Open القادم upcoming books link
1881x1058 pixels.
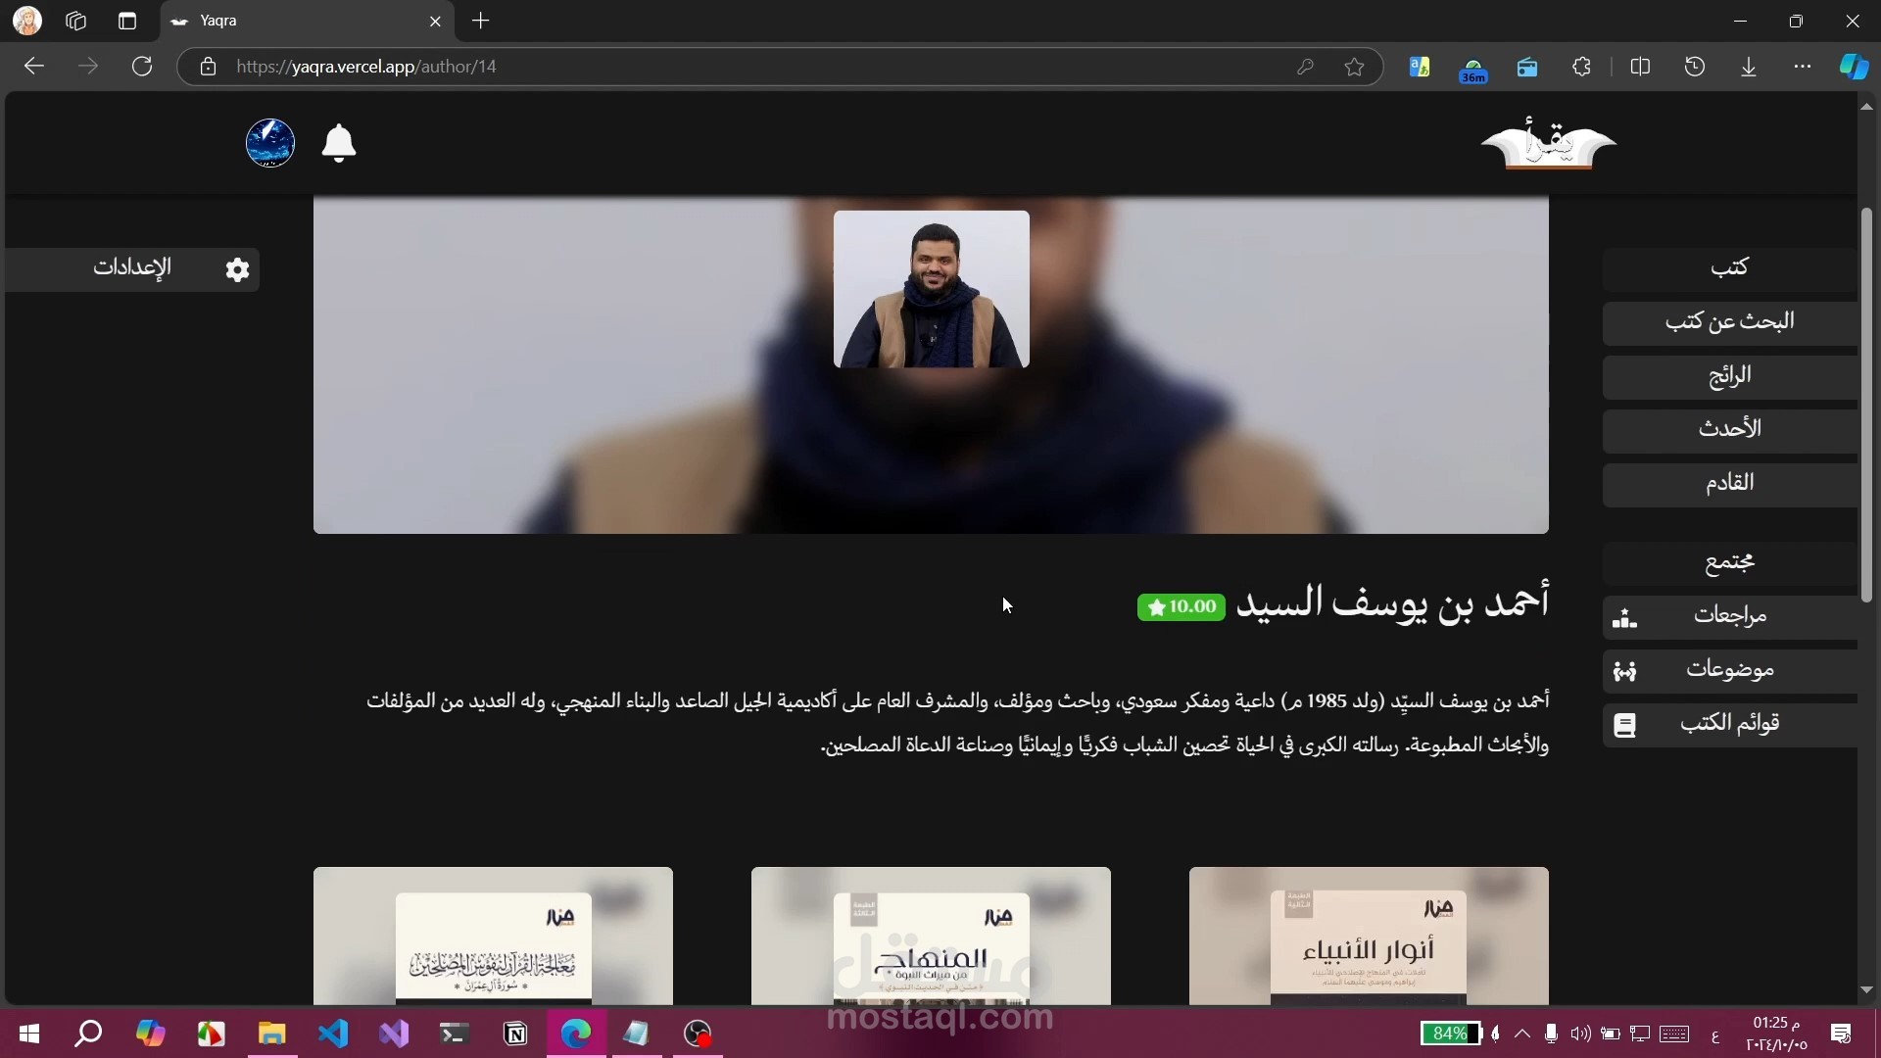pos(1729,483)
